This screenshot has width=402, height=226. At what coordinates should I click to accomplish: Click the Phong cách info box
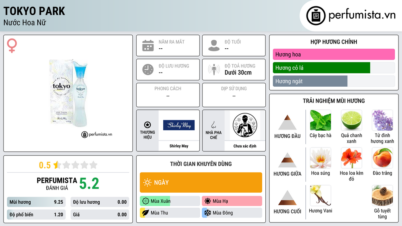coord(168,95)
